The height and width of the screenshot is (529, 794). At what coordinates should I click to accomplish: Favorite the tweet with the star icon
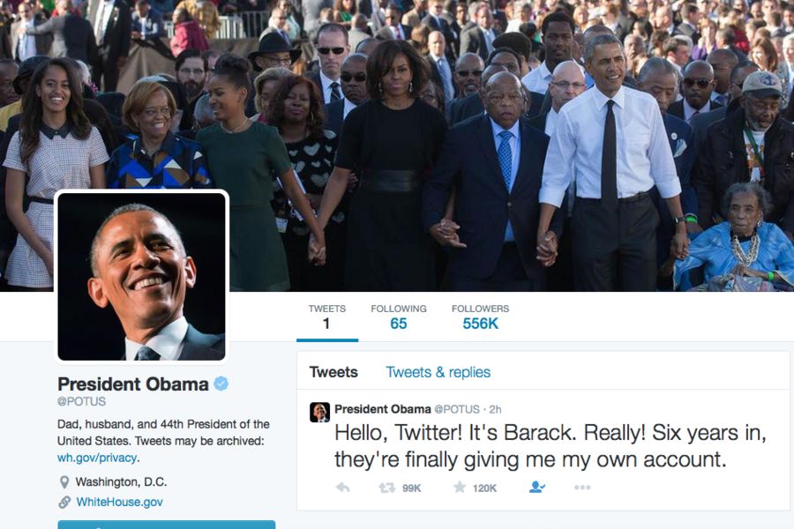(x=460, y=488)
